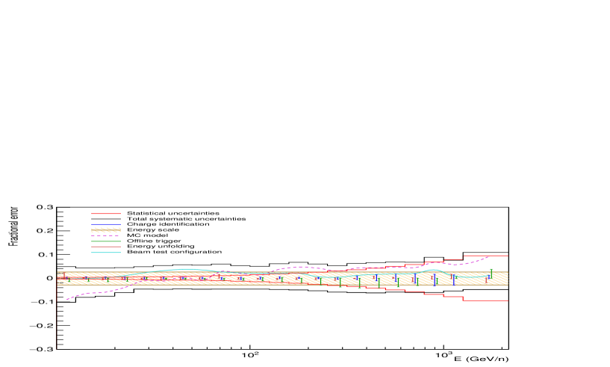Screen dimensions: 610x367
Task: Click the 10² x-axis tick label
Action: coord(250,355)
